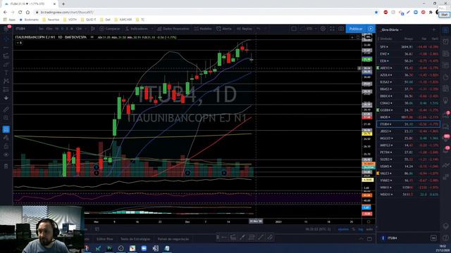Publish idea with Publicar button
451x253 pixels.
tap(356, 29)
